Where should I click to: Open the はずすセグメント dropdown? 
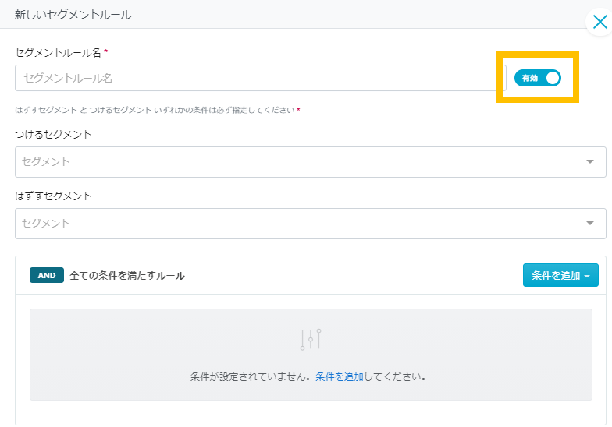pos(311,223)
